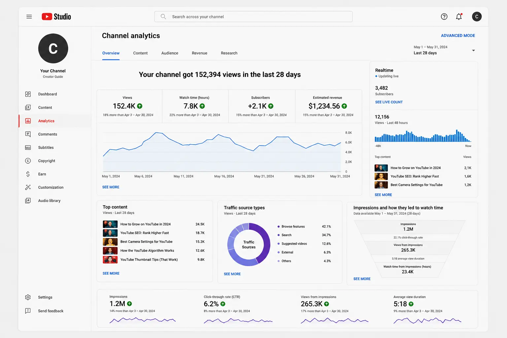Screen dimensions: 507x338
Task: Click SEE MORE under Traffic source types
Action: click(232, 274)
